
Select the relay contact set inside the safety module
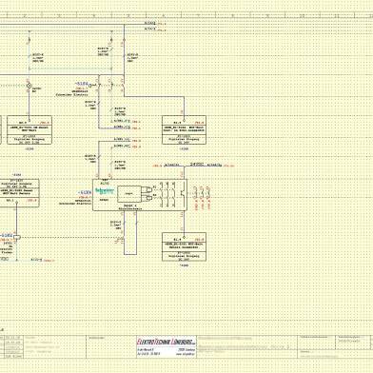tap(167, 194)
